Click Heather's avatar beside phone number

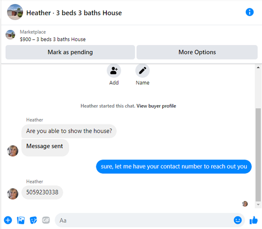click(13, 194)
